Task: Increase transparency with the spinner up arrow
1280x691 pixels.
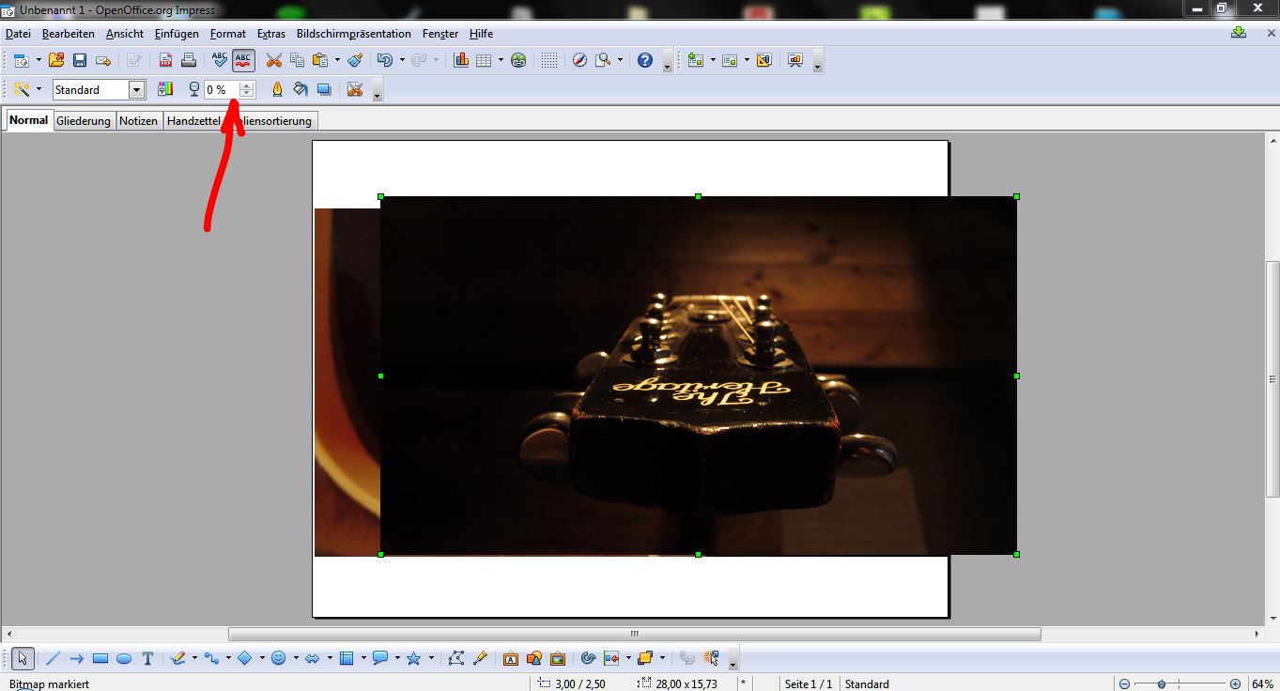Action: (247, 85)
